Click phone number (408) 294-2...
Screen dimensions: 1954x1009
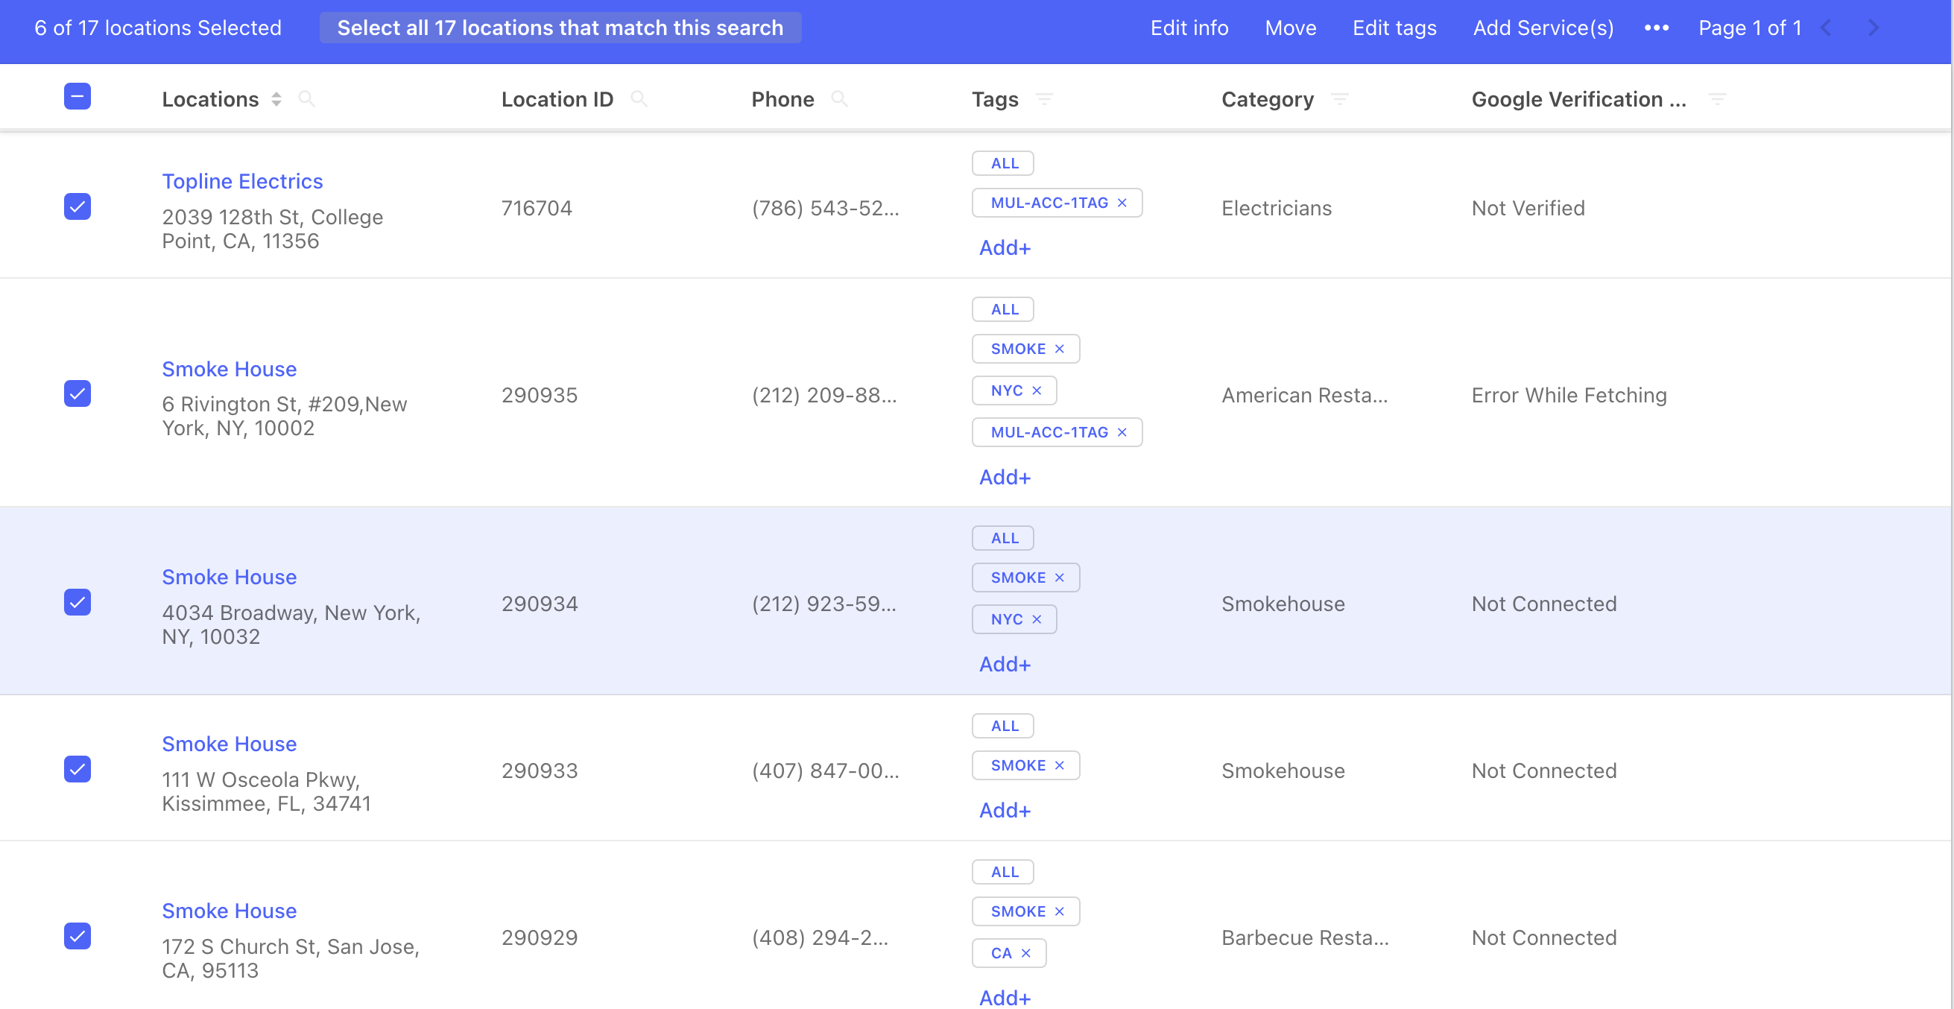point(820,938)
